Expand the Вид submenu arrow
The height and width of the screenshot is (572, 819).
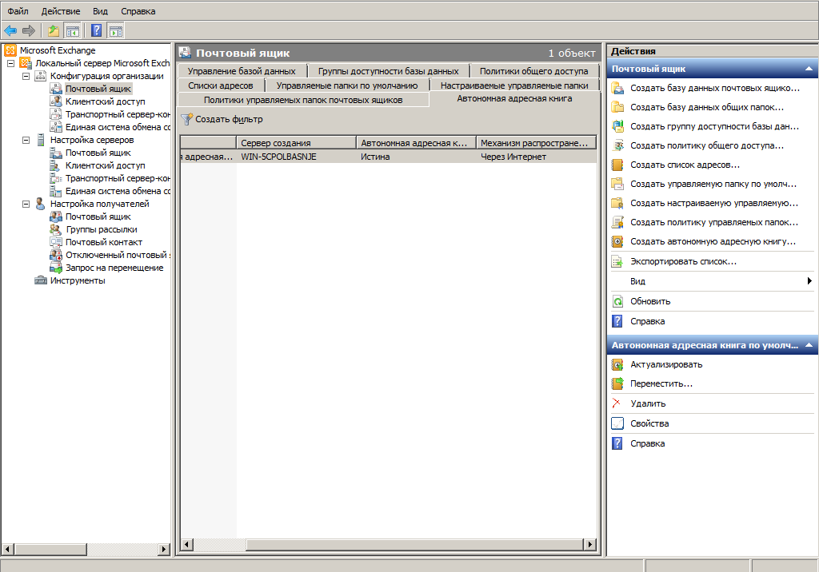(809, 281)
